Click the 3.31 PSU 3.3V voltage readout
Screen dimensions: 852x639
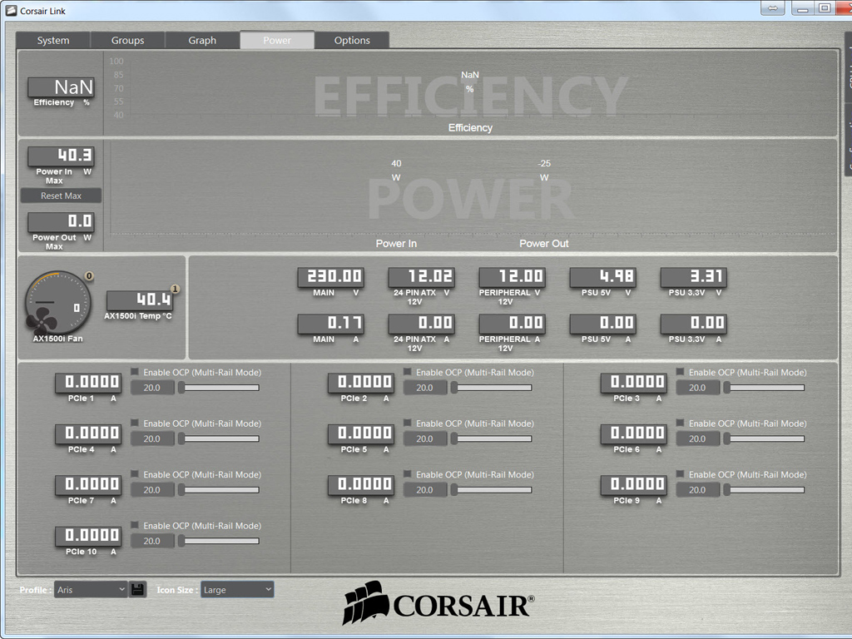(694, 276)
